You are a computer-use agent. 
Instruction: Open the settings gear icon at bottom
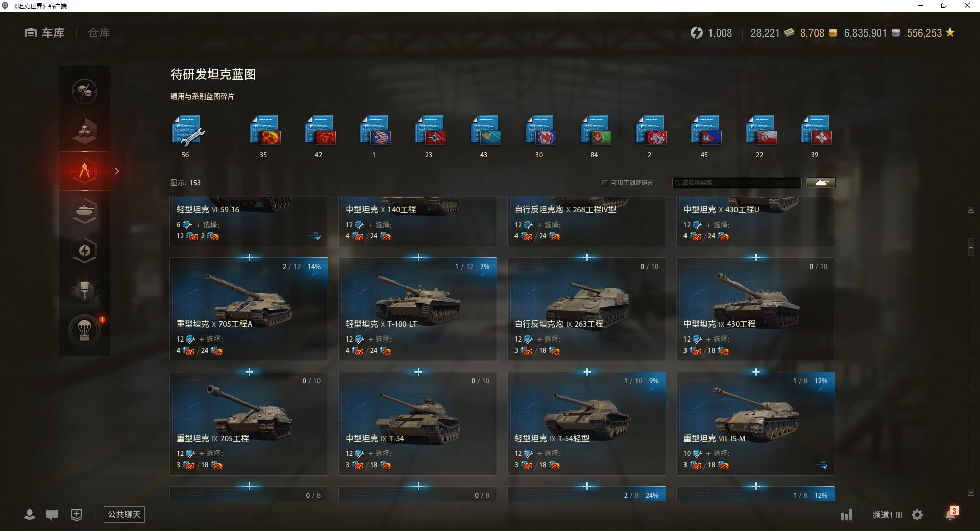[917, 515]
